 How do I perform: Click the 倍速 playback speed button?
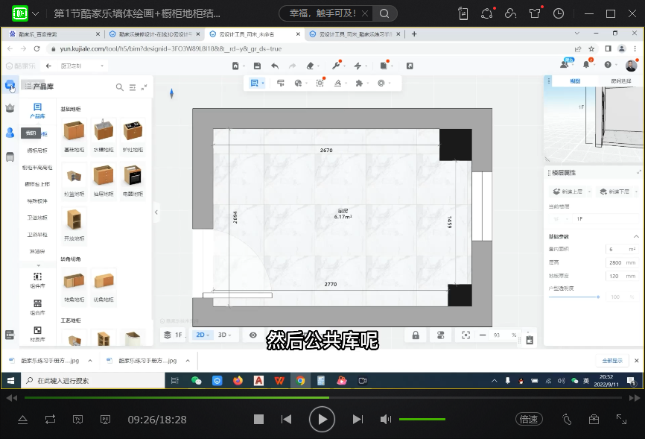(528, 419)
